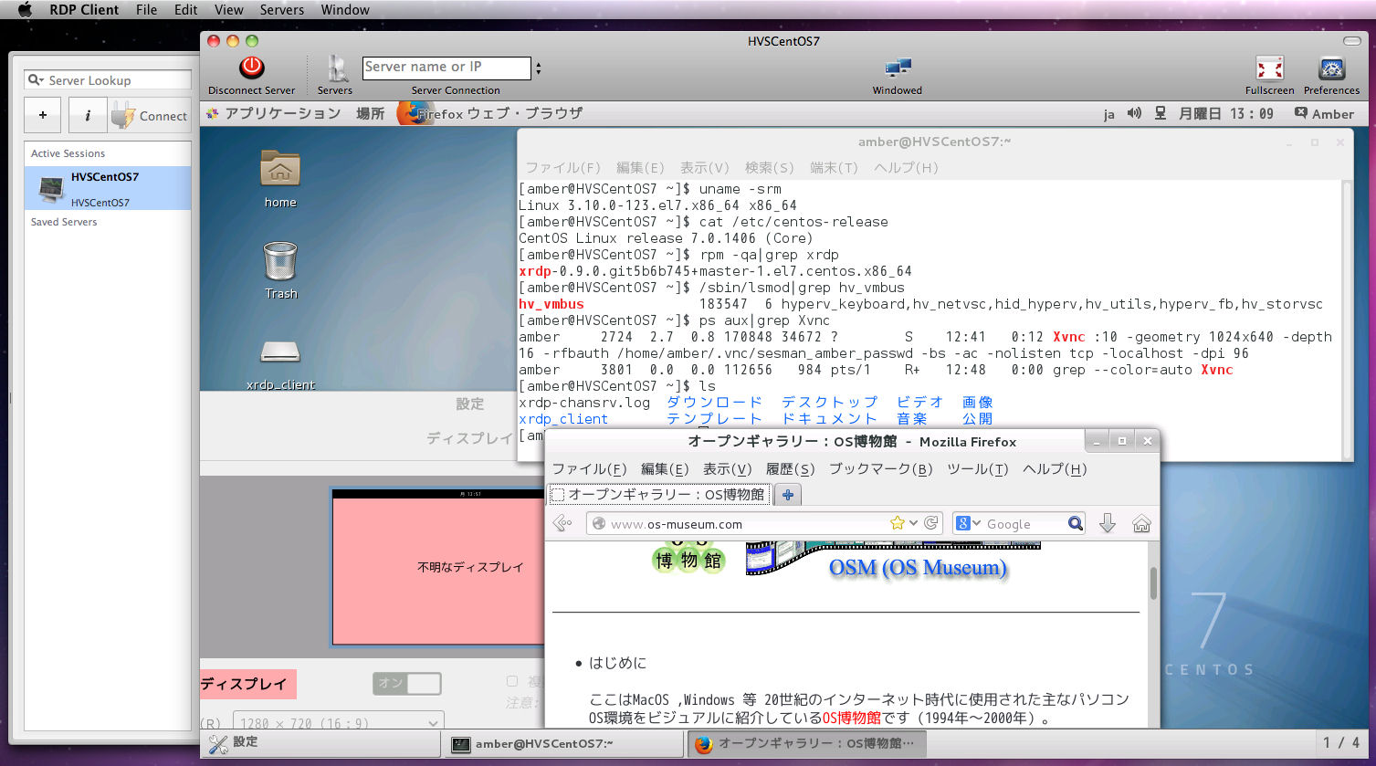Screen dimensions: 1376x766
Task: Reload the page with refresh icon
Action: 930,523
